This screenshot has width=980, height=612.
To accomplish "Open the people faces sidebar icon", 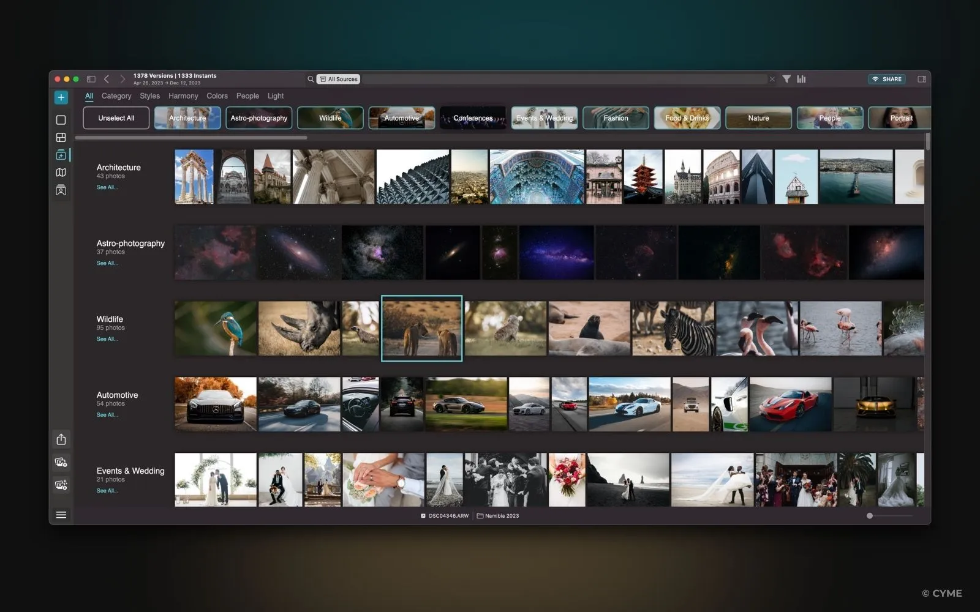I will (61, 190).
